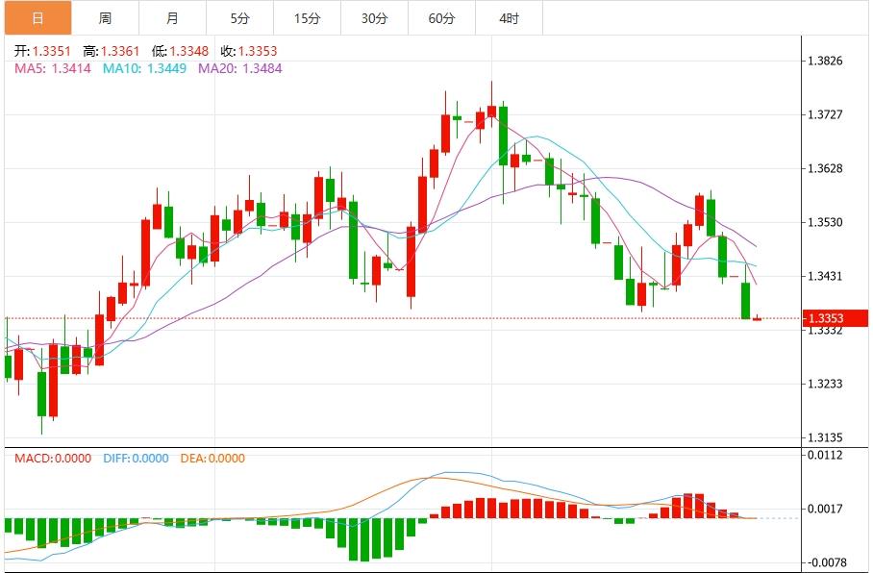Select the 15分 timeframe tab

click(x=307, y=17)
